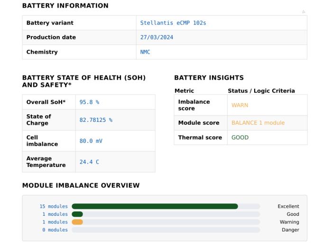Viewport: 332px width, 249px height.
Task: Select the State of Charge 82.78125 % value
Action: (96, 120)
